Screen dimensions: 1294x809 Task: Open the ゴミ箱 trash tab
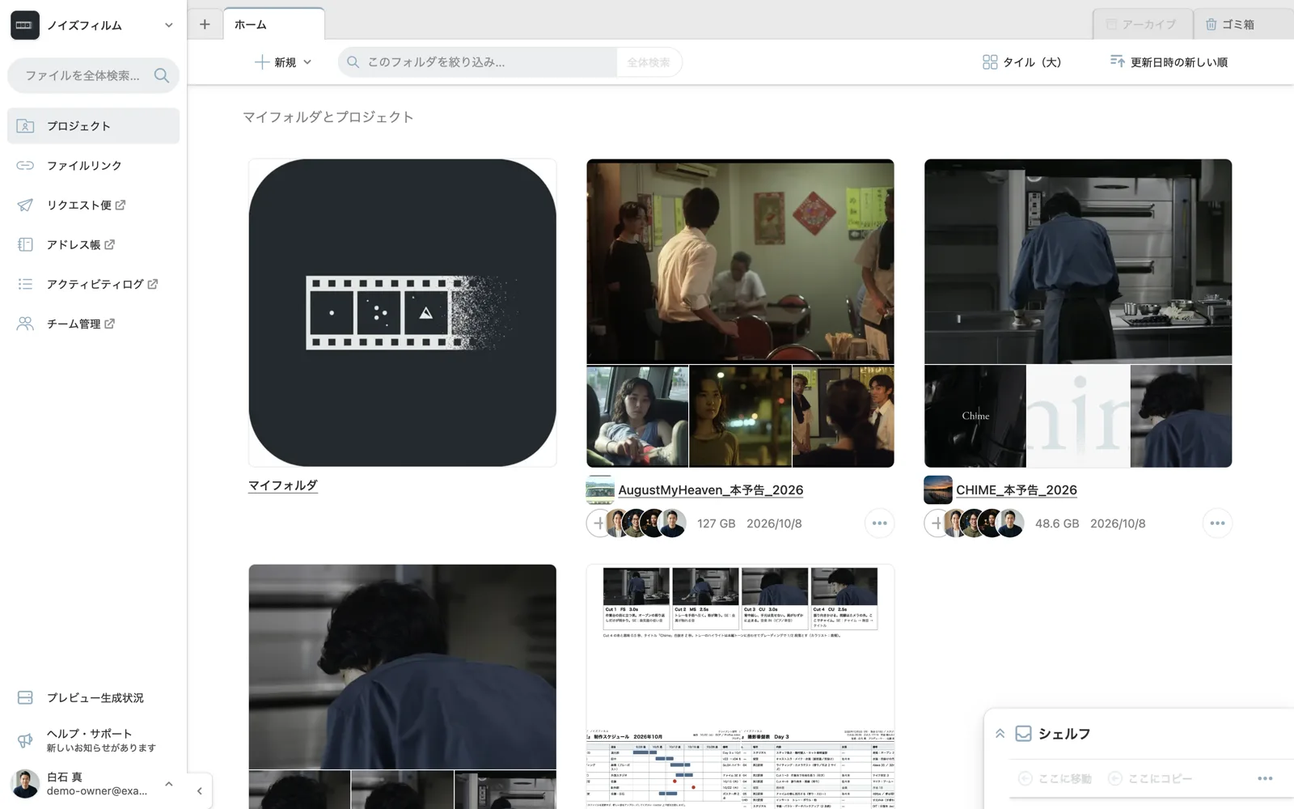[x=1244, y=24]
